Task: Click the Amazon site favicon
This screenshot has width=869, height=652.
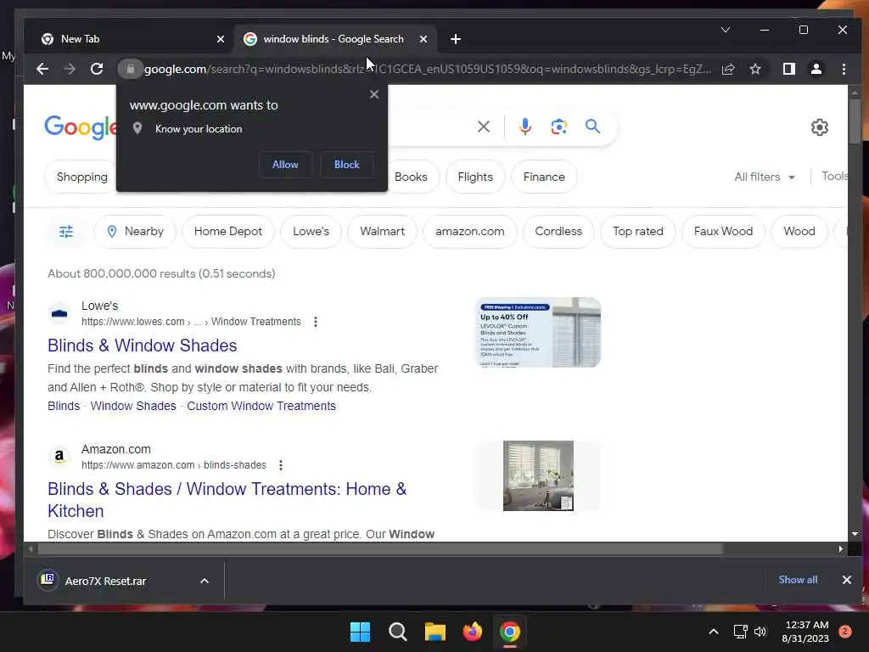Action: click(59, 456)
